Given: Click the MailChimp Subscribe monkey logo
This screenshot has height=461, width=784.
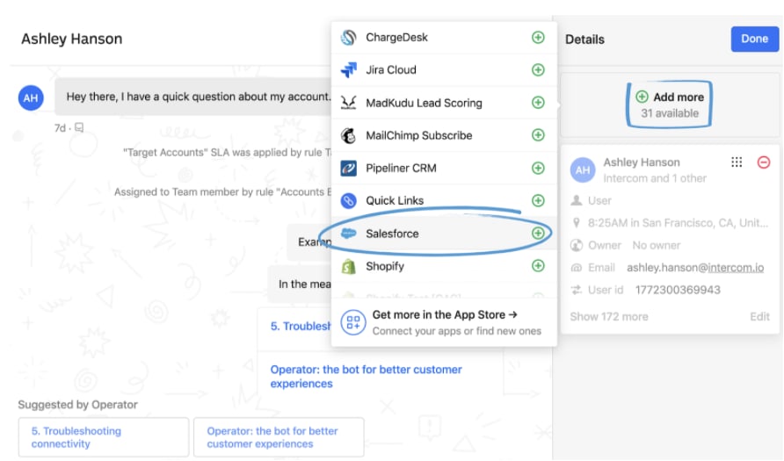Looking at the screenshot, I should pos(349,135).
